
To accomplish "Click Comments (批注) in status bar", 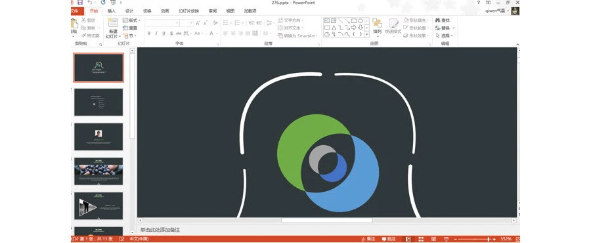I will [389, 239].
